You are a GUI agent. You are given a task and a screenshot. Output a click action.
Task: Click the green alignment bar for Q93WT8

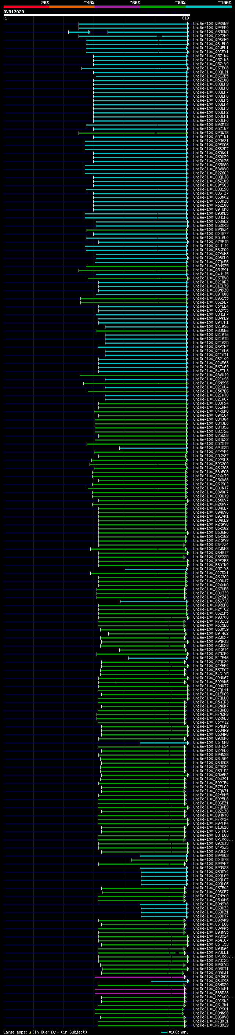pyautogui.click(x=133, y=133)
